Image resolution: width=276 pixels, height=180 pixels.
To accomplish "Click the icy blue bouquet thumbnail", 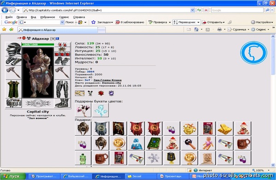I will point(100,110).
